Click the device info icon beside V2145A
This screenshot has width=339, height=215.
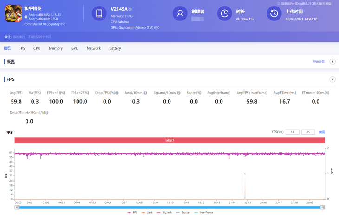click(x=130, y=9)
